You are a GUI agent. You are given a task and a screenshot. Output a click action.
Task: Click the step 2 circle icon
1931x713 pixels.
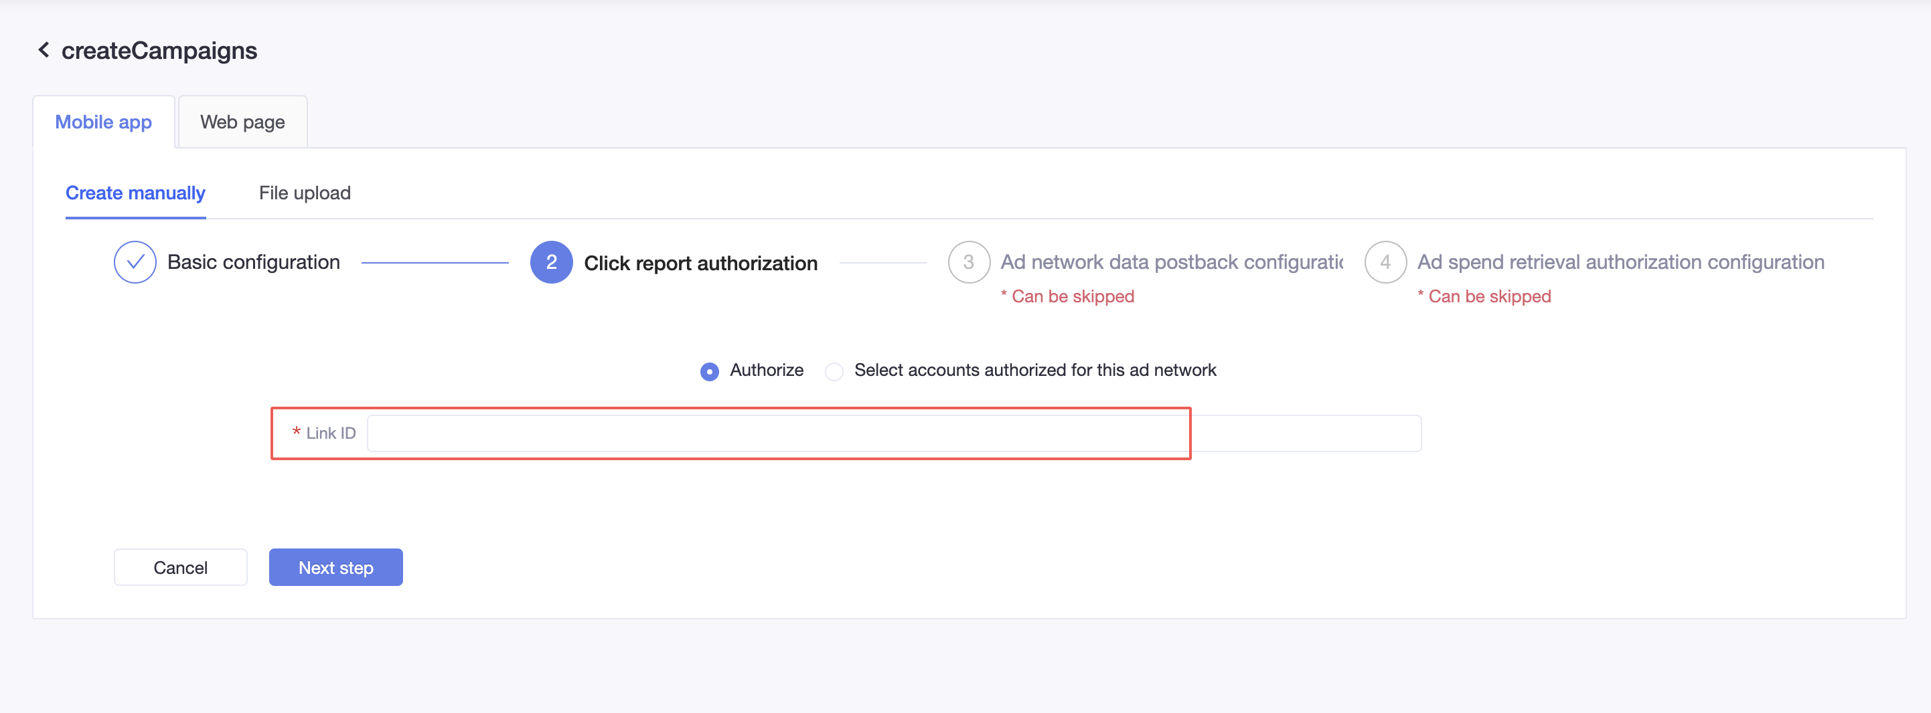point(551,262)
